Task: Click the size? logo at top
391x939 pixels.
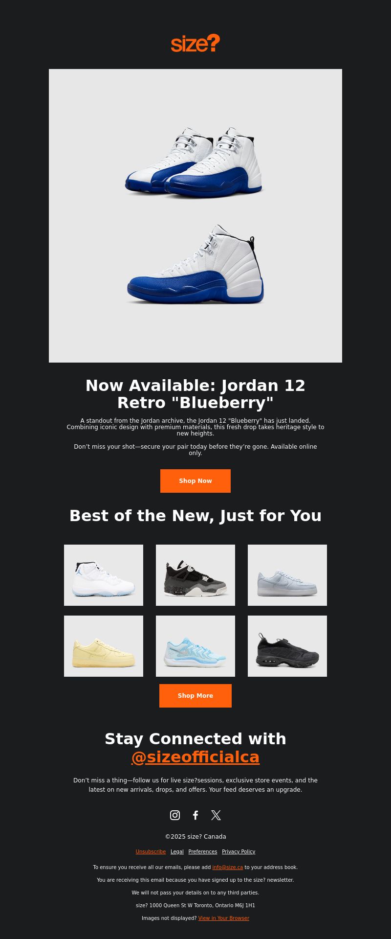Action: (x=195, y=43)
